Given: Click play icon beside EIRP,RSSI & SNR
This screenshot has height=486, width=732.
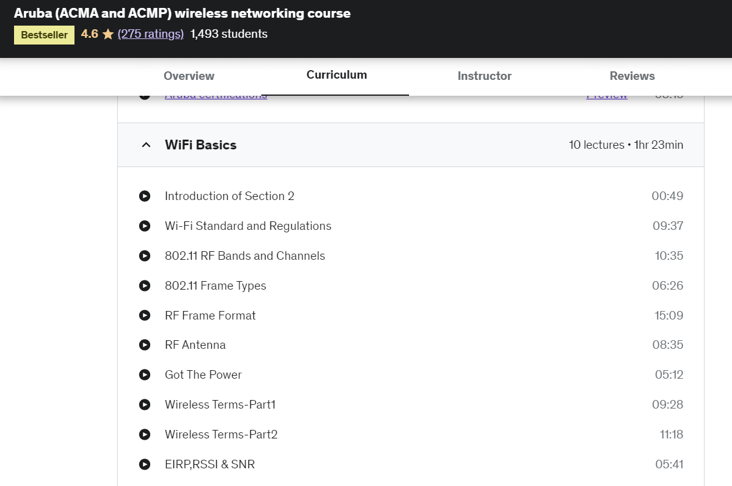Looking at the screenshot, I should point(145,464).
